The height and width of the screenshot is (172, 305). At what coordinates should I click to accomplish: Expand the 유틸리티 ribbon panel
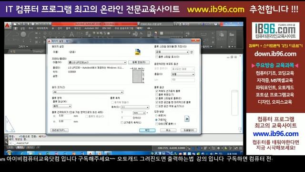[207, 47]
